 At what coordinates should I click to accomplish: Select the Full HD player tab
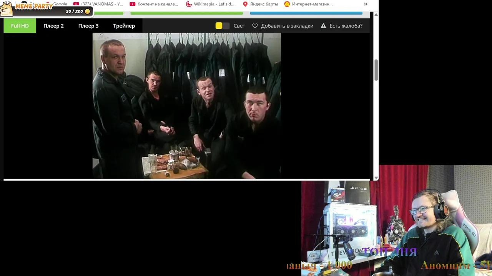pos(20,26)
